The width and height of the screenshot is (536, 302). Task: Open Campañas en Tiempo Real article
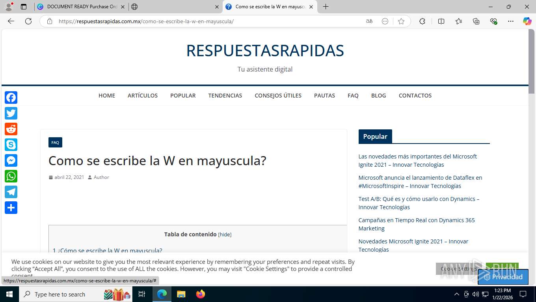(417, 224)
